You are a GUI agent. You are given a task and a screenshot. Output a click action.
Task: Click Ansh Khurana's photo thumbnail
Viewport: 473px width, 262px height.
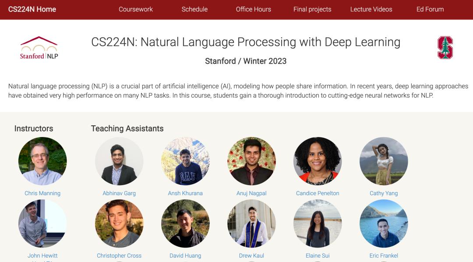tap(185, 161)
